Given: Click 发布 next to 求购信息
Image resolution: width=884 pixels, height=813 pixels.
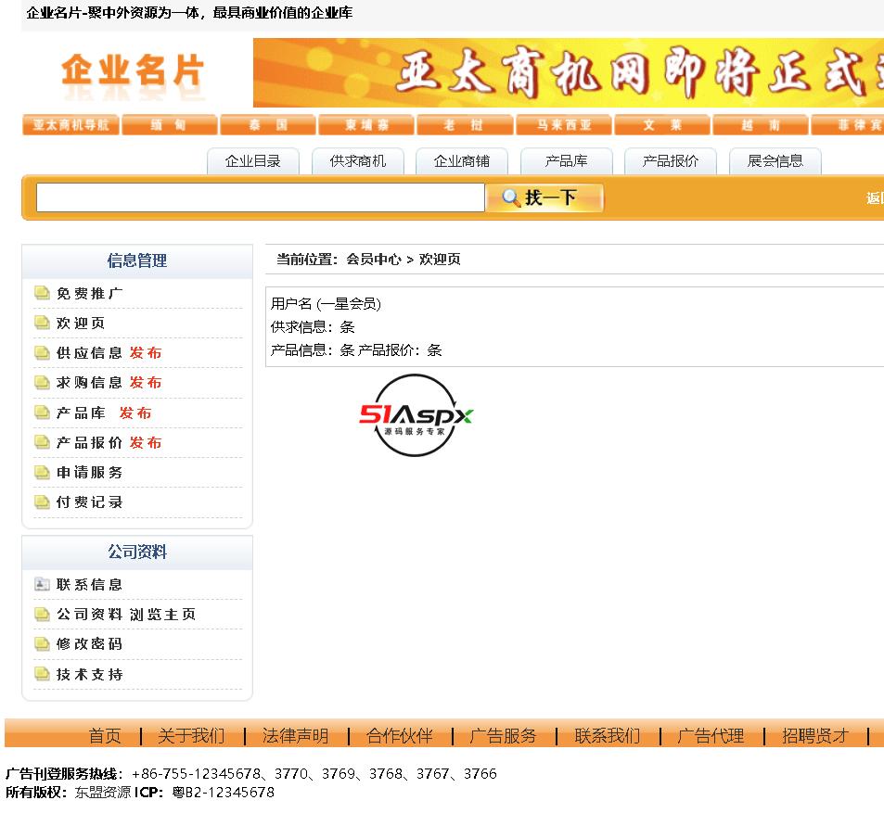Looking at the screenshot, I should tap(146, 382).
